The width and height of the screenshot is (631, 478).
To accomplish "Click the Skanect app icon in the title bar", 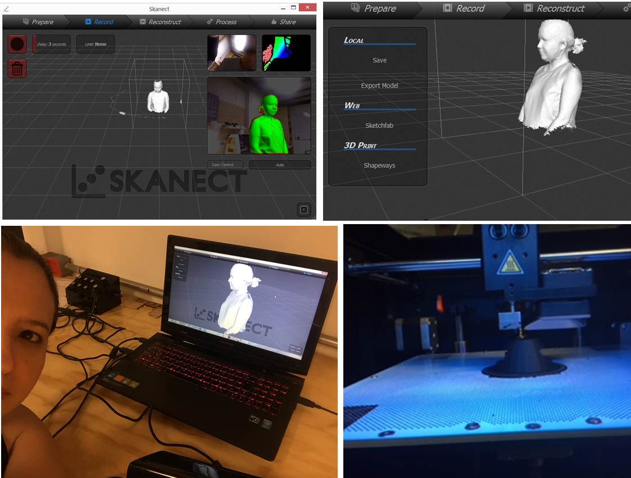I will tap(6, 8).
